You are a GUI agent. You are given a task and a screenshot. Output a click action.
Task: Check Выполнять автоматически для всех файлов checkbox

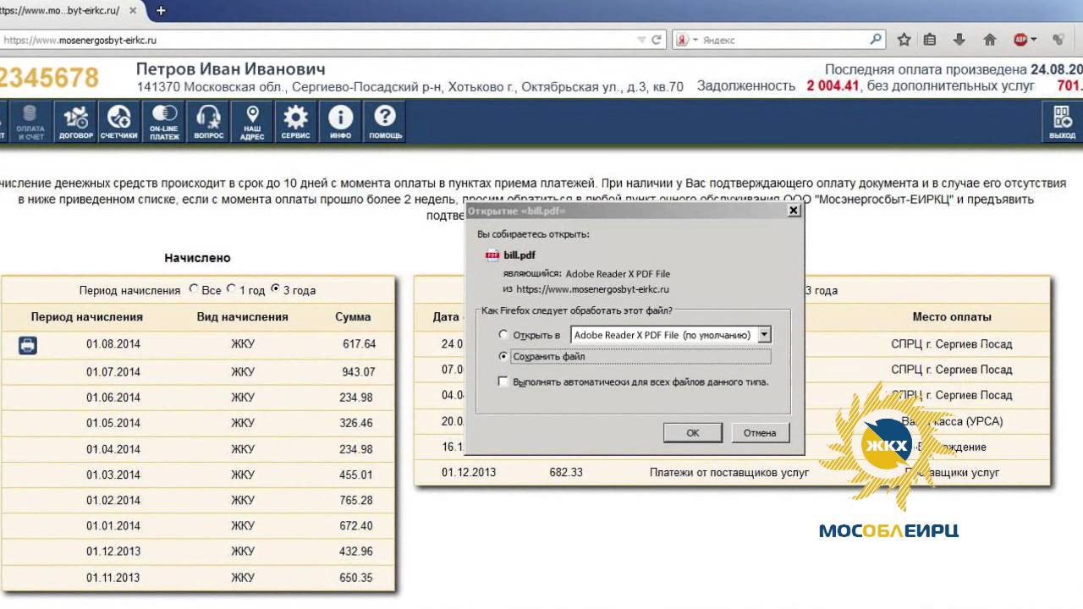coord(504,382)
